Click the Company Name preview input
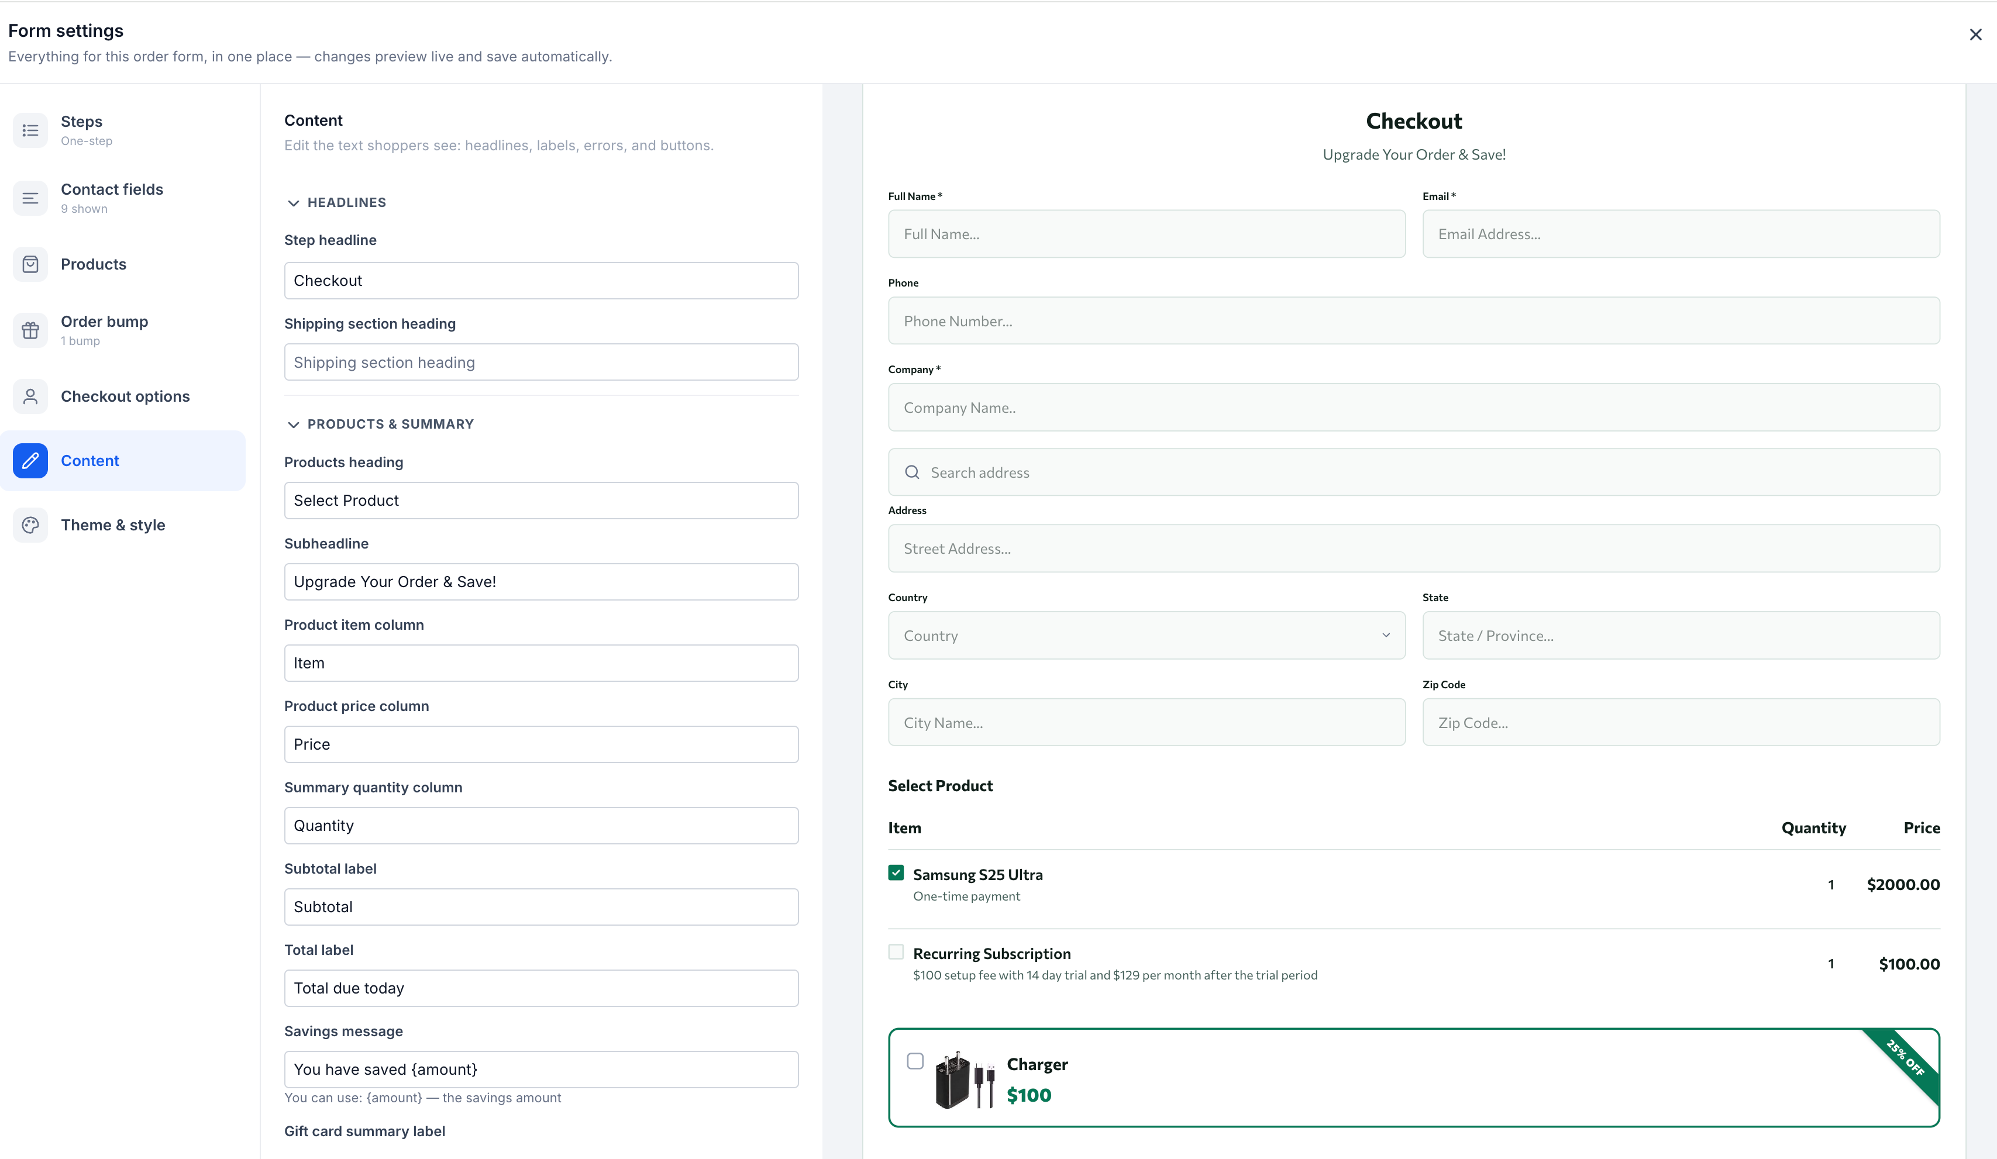This screenshot has height=1159, width=1997. (x=1414, y=407)
